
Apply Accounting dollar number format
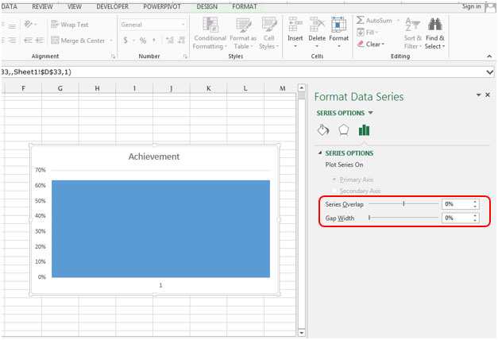pyautogui.click(x=125, y=40)
